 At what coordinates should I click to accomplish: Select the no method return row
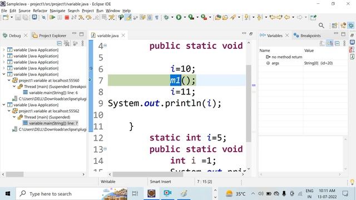pos(303,57)
